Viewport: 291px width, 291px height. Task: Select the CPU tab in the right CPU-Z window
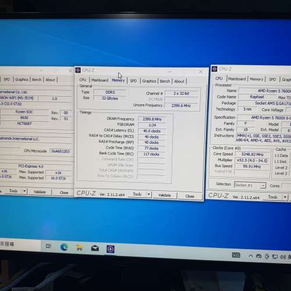(219, 79)
